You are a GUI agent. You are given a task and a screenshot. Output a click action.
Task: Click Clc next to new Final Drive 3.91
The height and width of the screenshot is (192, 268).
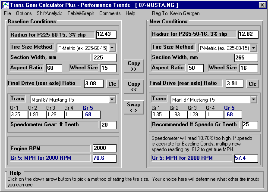click(252, 84)
